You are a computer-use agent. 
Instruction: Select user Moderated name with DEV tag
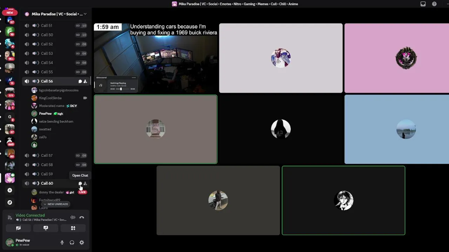click(60, 106)
